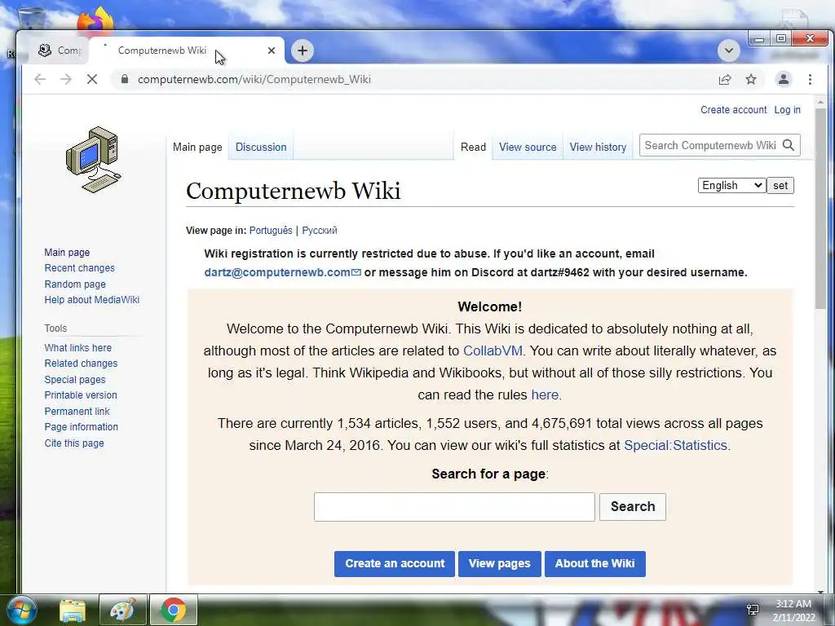Image resolution: width=835 pixels, height=626 pixels.
Task: Open the View history tab
Action: [598, 147]
